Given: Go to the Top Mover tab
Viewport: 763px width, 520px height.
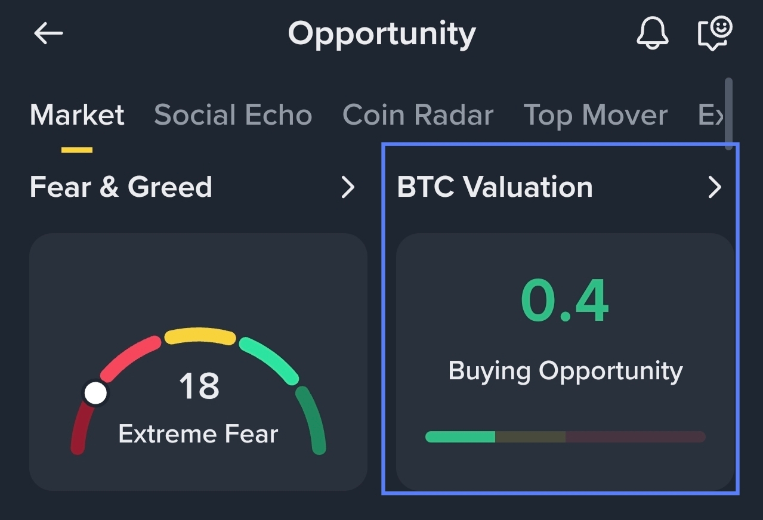Looking at the screenshot, I should pyautogui.click(x=595, y=114).
